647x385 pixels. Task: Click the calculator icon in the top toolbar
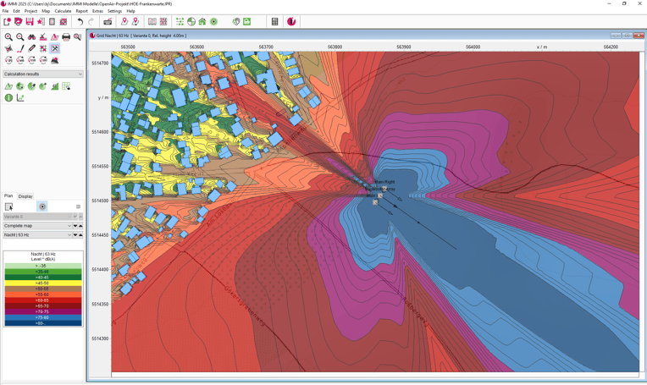pyautogui.click(x=274, y=21)
